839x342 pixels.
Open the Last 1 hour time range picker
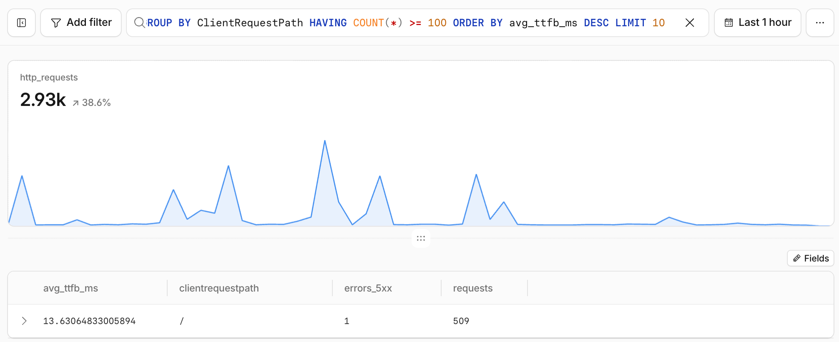click(757, 23)
